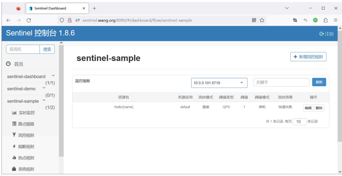Click 编辑 for /hello/{name} rule

point(308,108)
